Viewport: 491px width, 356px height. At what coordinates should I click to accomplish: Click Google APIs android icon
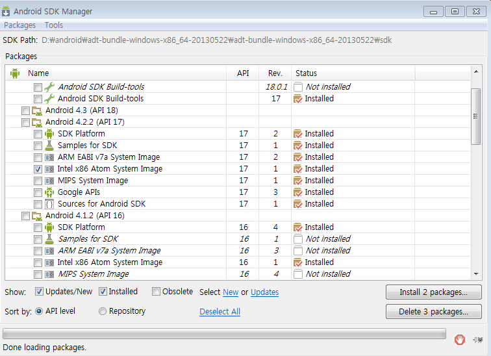49,192
